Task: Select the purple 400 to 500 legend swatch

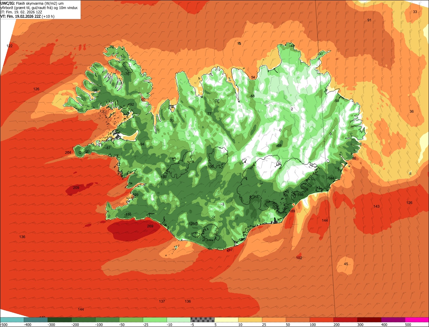Action: click(x=393, y=320)
